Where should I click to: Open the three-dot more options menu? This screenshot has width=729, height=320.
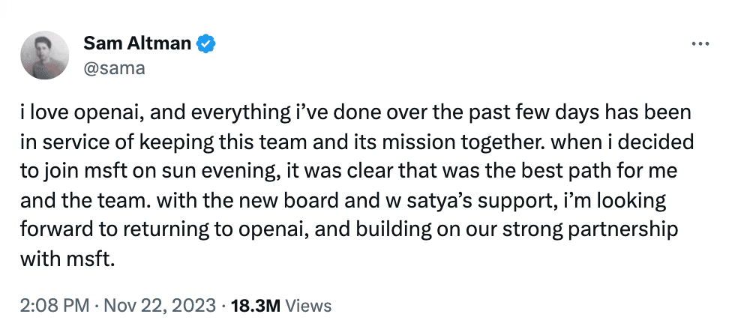pos(699,44)
